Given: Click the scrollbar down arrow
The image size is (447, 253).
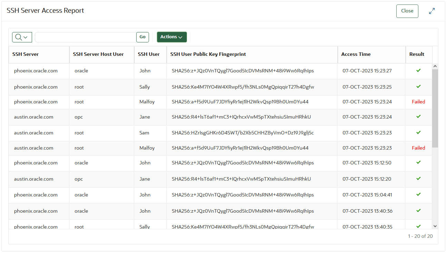Looking at the screenshot, I should coord(435,226).
